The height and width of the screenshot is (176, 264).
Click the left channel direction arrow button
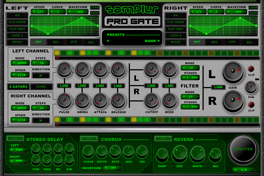click(x=41, y=76)
